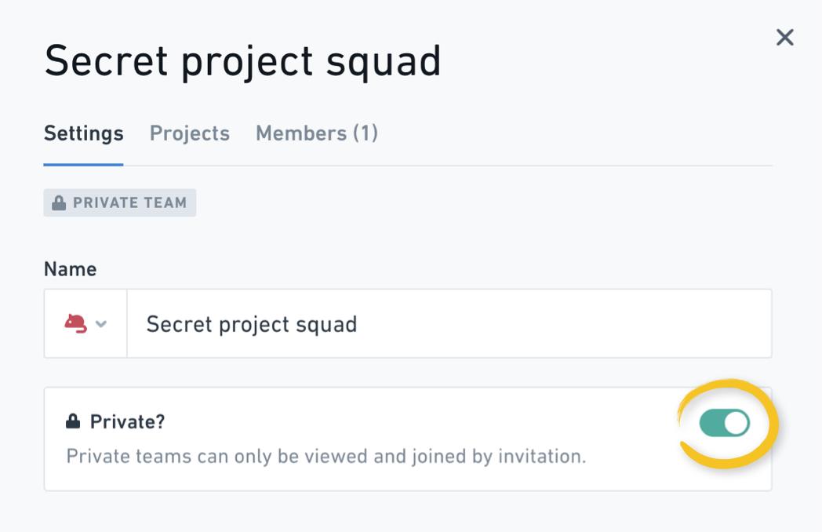Click the lock icon beside Private?
The height and width of the screenshot is (532, 822).
[x=73, y=421]
